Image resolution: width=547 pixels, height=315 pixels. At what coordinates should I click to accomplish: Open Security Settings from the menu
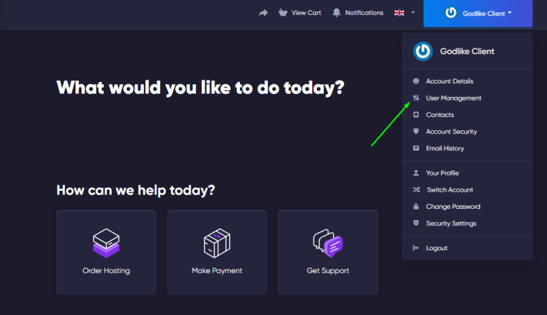pyautogui.click(x=451, y=223)
